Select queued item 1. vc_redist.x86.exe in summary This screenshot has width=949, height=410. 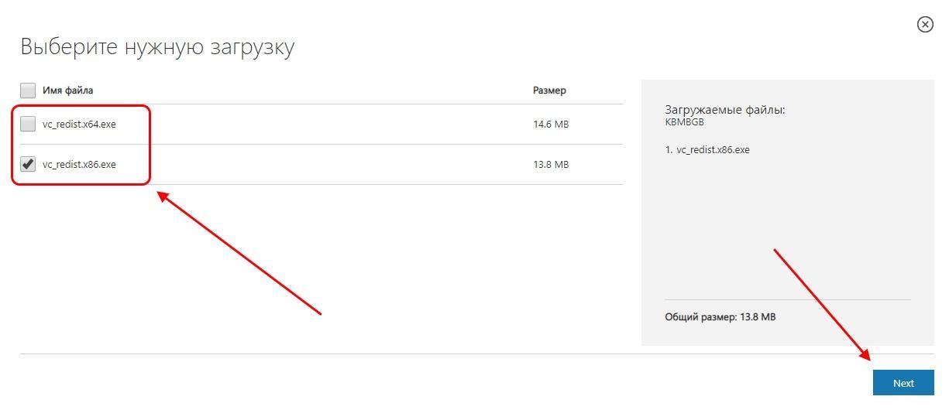click(x=707, y=150)
